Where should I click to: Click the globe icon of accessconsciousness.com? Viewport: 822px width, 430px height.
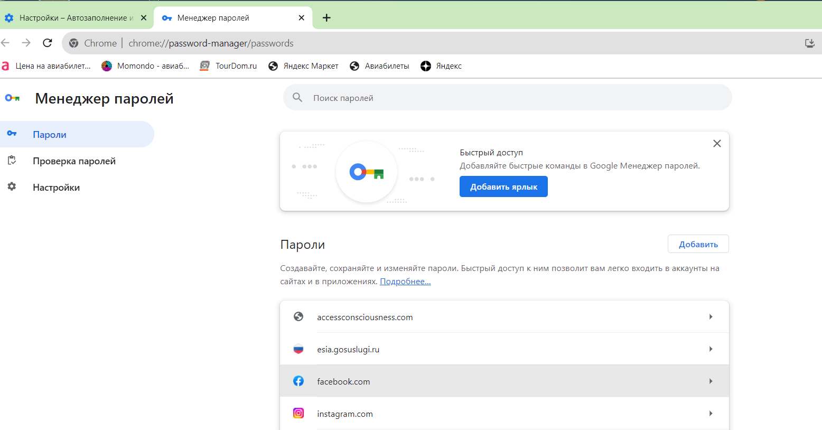(x=298, y=316)
